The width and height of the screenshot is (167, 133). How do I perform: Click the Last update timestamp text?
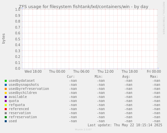125,125
